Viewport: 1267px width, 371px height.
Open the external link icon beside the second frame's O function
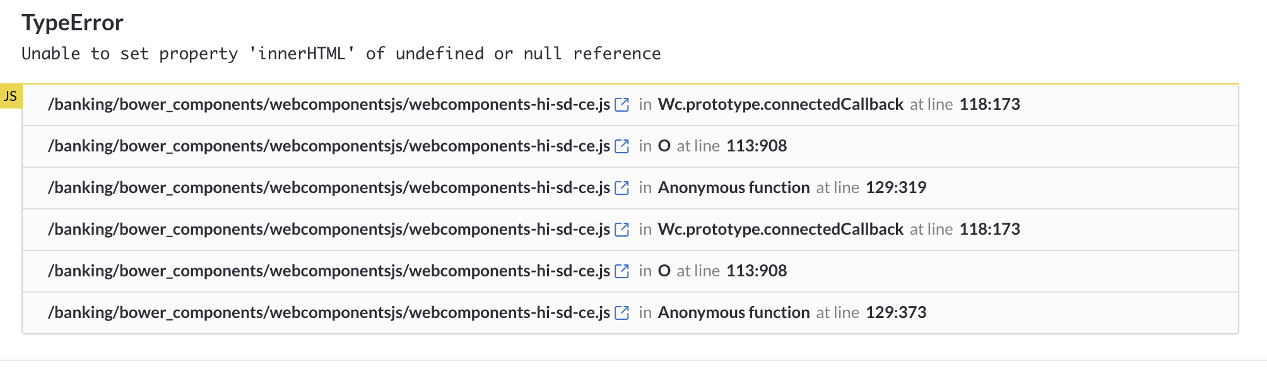pos(623,146)
